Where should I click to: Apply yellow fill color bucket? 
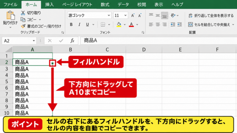pyautogui.click(x=119, y=24)
